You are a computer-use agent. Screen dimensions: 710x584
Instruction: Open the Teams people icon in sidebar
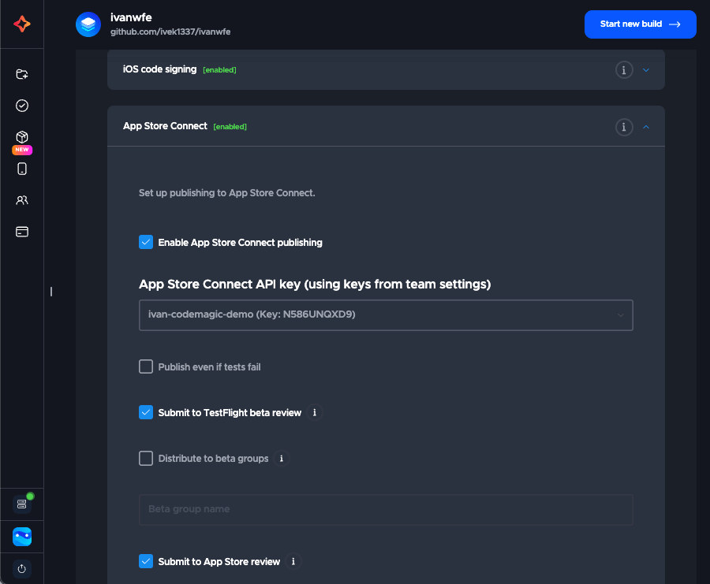coord(22,200)
